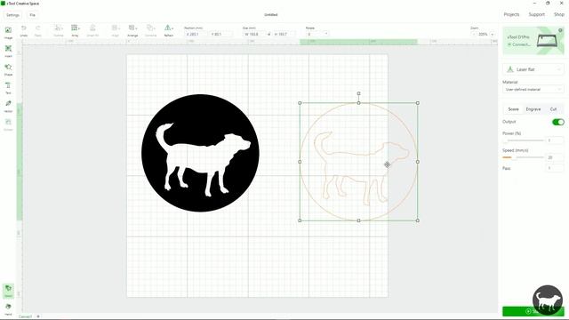The height and width of the screenshot is (320, 569).
Task: Click the width W size field
Action: (x=254, y=34)
